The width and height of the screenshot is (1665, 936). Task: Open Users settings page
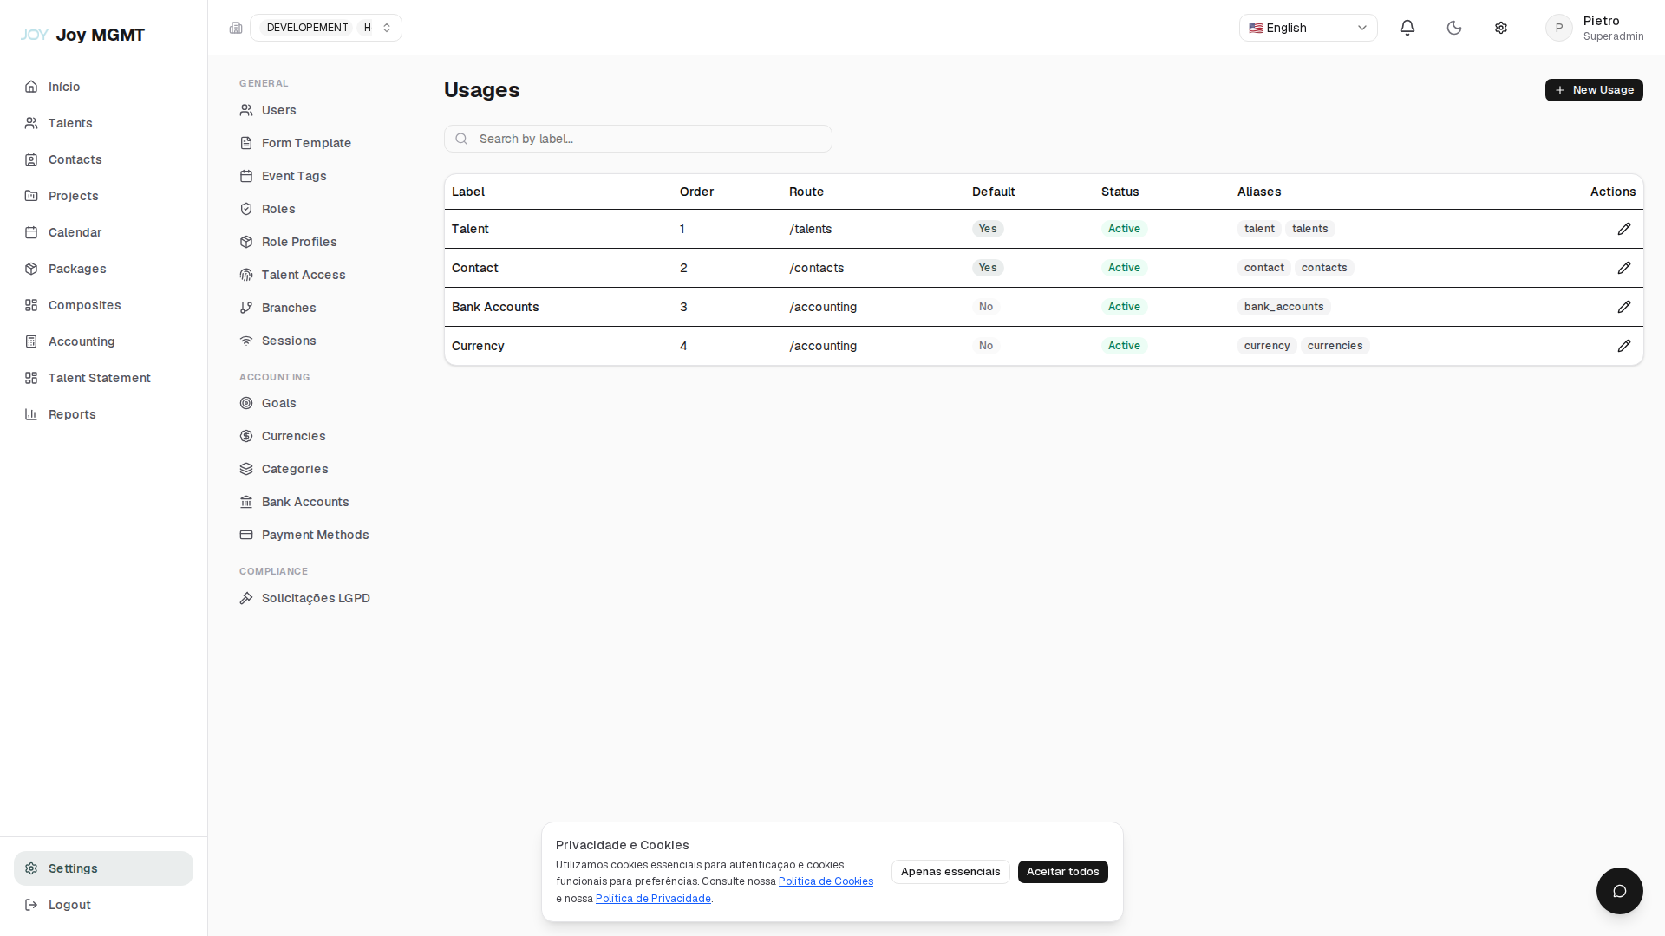coord(278,110)
